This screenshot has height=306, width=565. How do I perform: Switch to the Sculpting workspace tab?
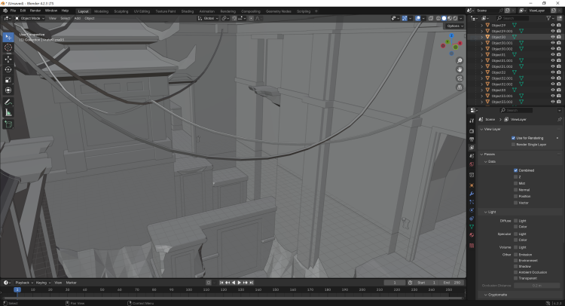(121, 11)
